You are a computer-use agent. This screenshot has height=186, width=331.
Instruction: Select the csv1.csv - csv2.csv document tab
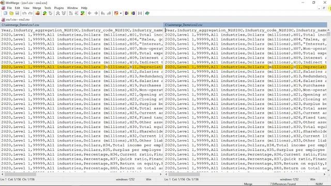pyautogui.click(x=16, y=20)
